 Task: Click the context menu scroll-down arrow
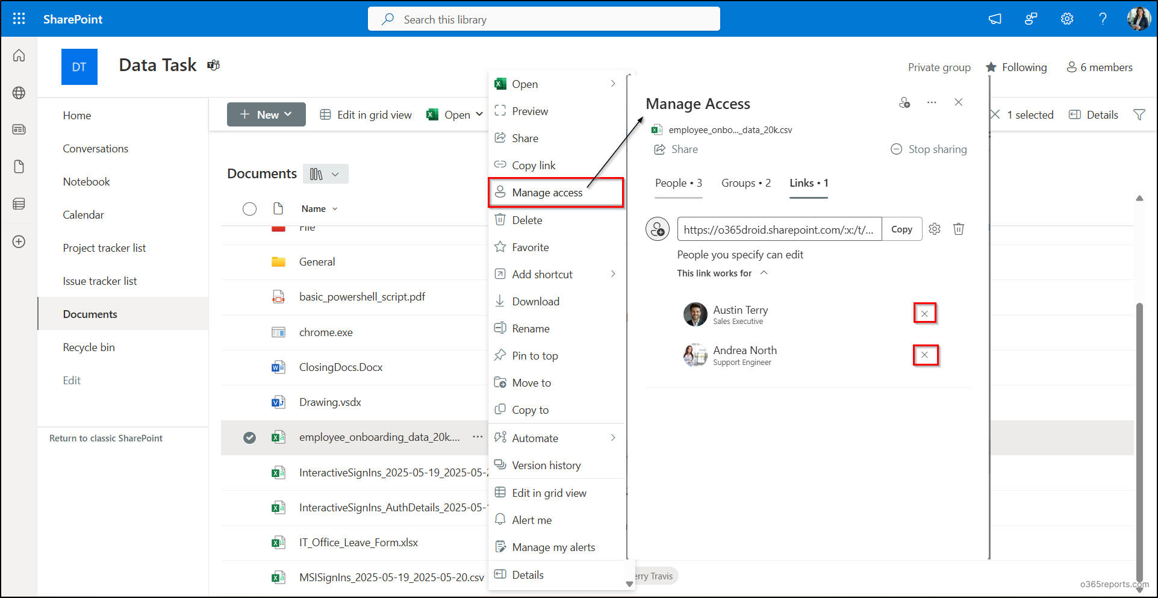pyautogui.click(x=629, y=584)
